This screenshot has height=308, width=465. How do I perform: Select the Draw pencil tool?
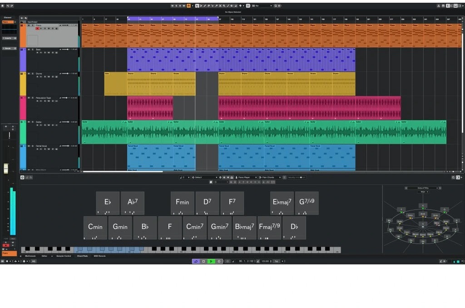coord(205,5)
